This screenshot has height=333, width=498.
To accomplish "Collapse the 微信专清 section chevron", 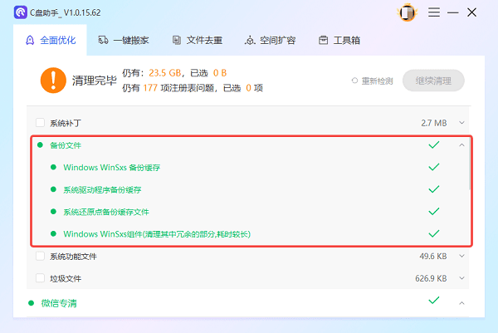I will (461, 303).
